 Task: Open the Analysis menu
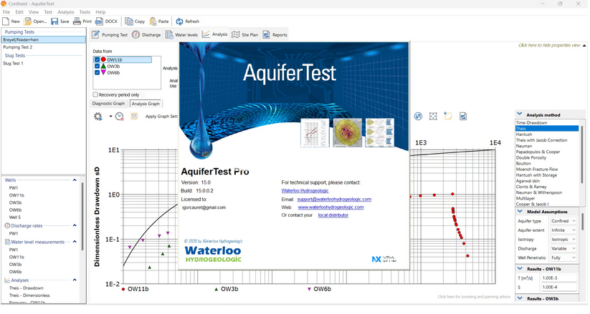click(65, 12)
